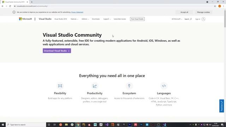Click the Productivity heading

coord(95,93)
